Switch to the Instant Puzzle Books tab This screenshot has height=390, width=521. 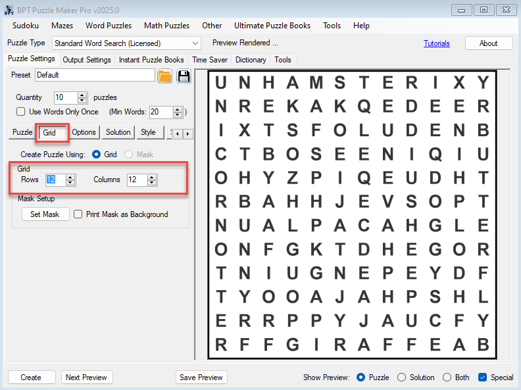tap(151, 60)
